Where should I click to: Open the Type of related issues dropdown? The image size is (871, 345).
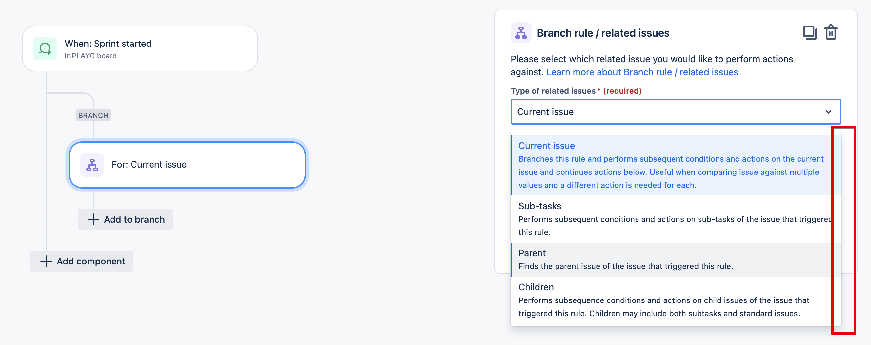[675, 111]
